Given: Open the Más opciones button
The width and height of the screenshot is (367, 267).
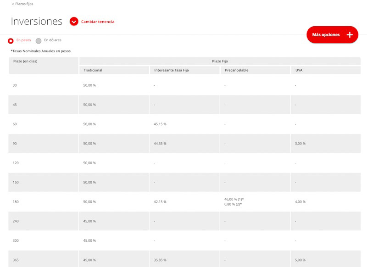Looking at the screenshot, I should click(326, 35).
